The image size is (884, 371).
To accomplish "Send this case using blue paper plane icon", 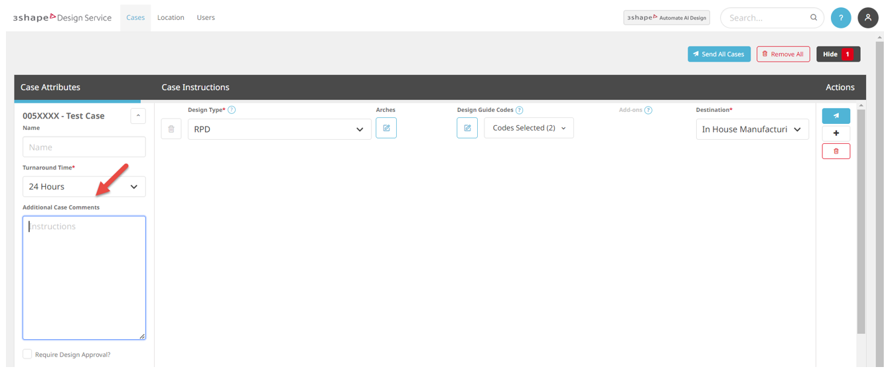I will point(836,116).
